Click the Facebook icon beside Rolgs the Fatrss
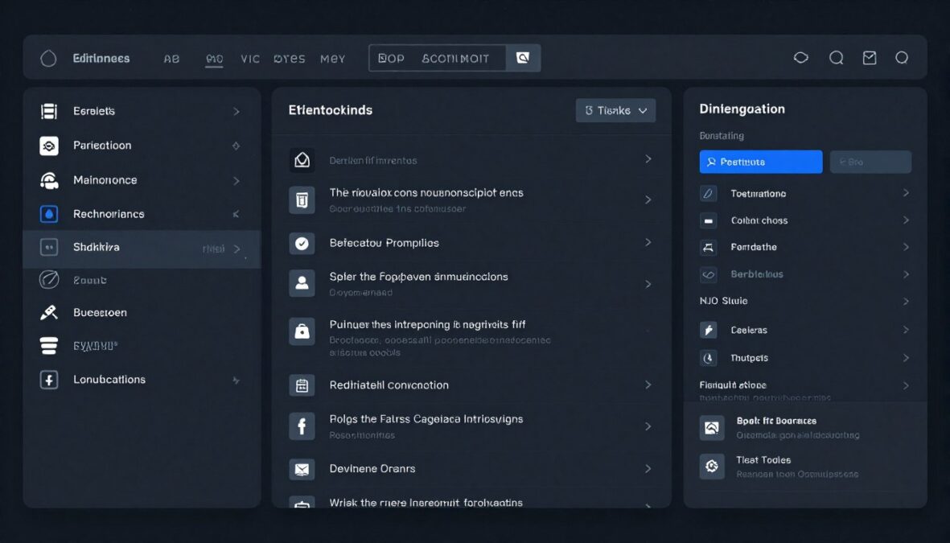The height and width of the screenshot is (543, 950). click(302, 426)
